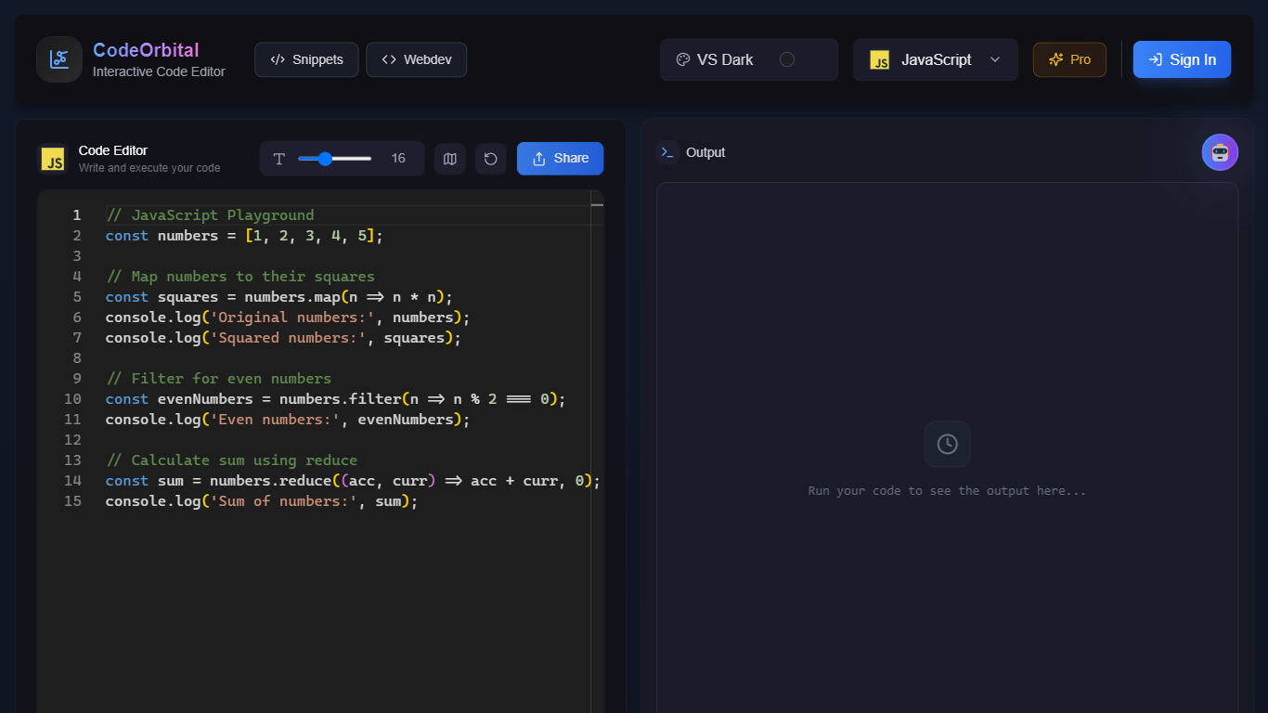Toggle the minimap map icon
The width and height of the screenshot is (1268, 713).
[x=450, y=159]
